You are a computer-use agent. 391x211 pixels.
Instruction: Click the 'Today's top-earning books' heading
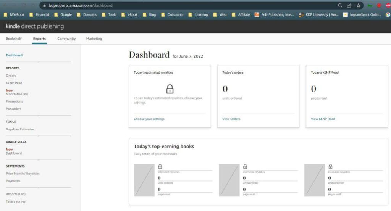click(164, 147)
